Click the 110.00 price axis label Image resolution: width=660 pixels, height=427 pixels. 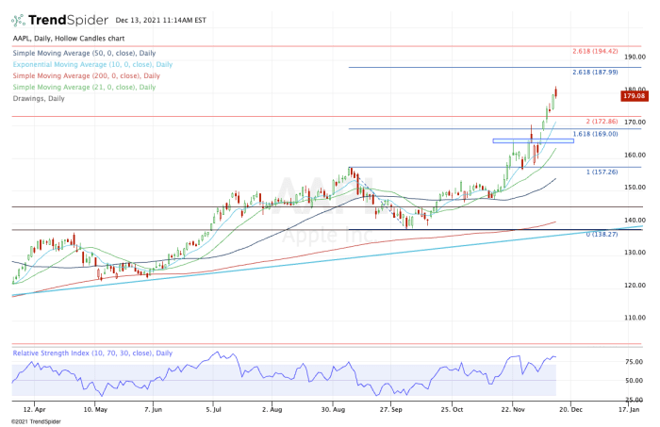pos(635,318)
